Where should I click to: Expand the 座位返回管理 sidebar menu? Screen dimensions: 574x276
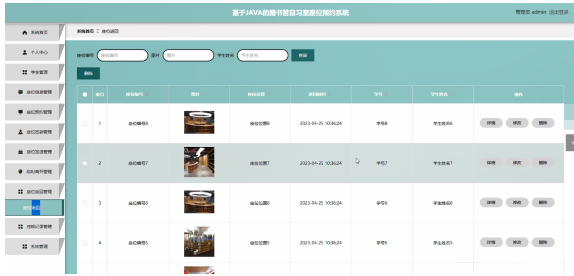point(34,191)
